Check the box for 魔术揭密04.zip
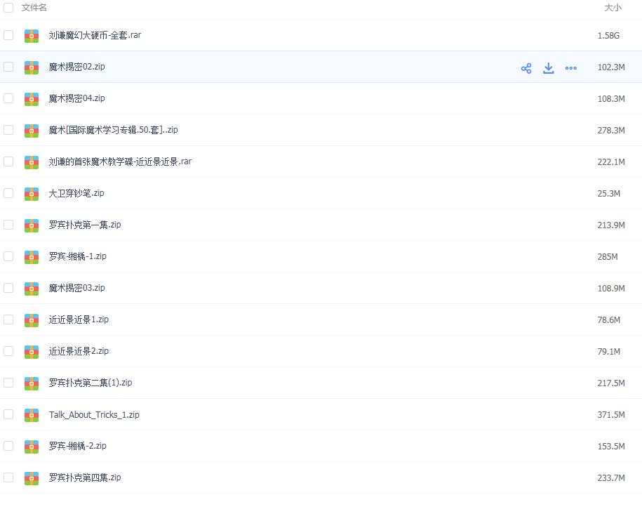Image resolution: width=642 pixels, height=514 pixels. click(8, 98)
